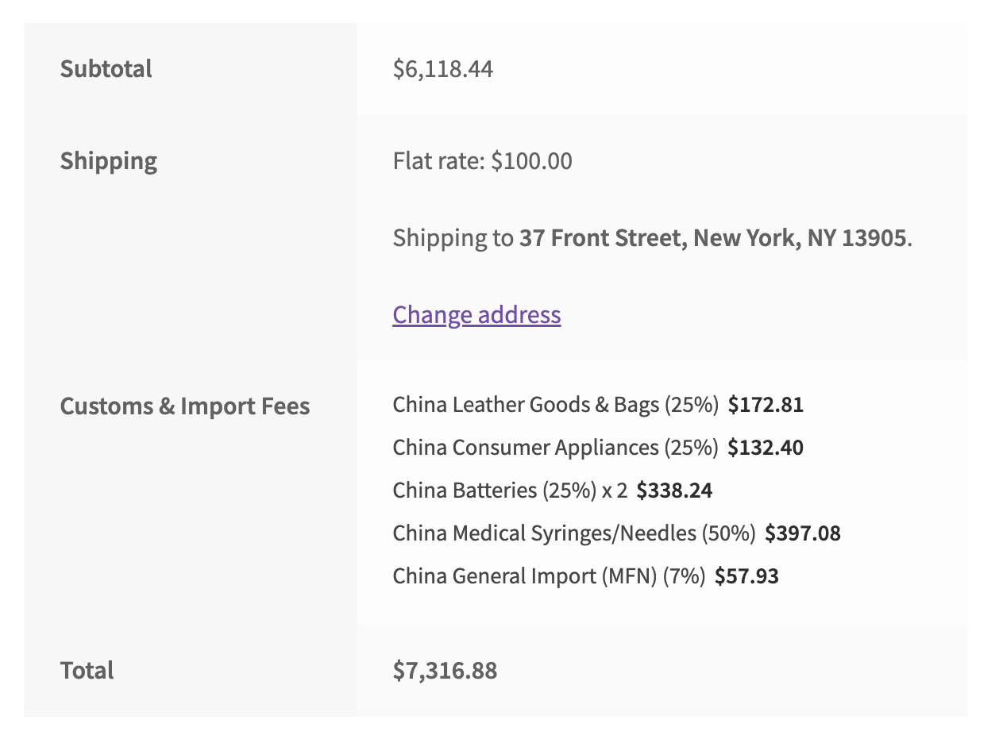
Task: Select the China Medical Syringes/Needles fee line
Action: [617, 533]
